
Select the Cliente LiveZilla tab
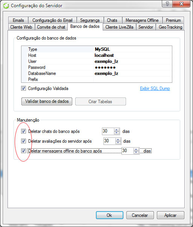pos(119,27)
